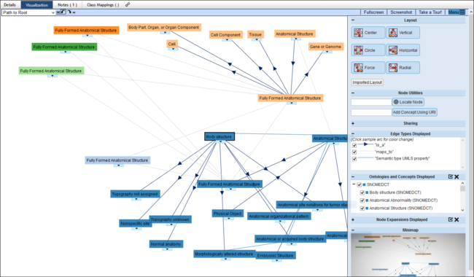Click the edit icon in Node Expansions Displayed header

coord(451,219)
